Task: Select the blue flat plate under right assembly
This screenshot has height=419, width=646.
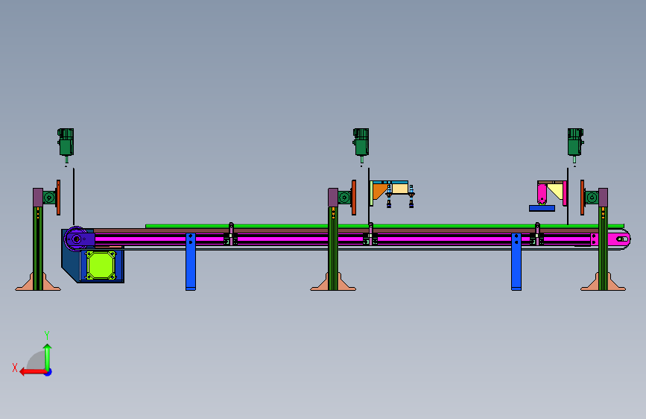Action: (x=542, y=208)
